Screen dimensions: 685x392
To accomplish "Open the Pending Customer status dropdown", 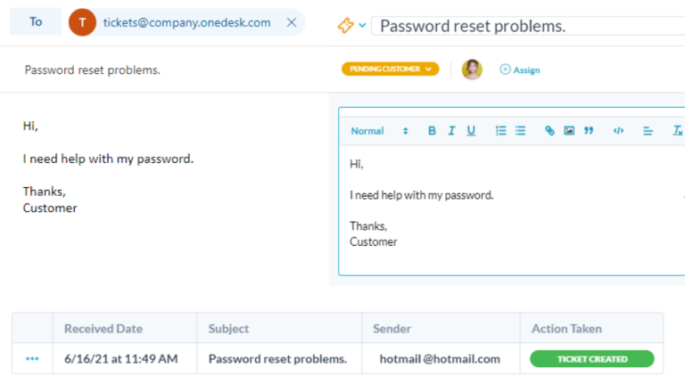I will point(390,69).
